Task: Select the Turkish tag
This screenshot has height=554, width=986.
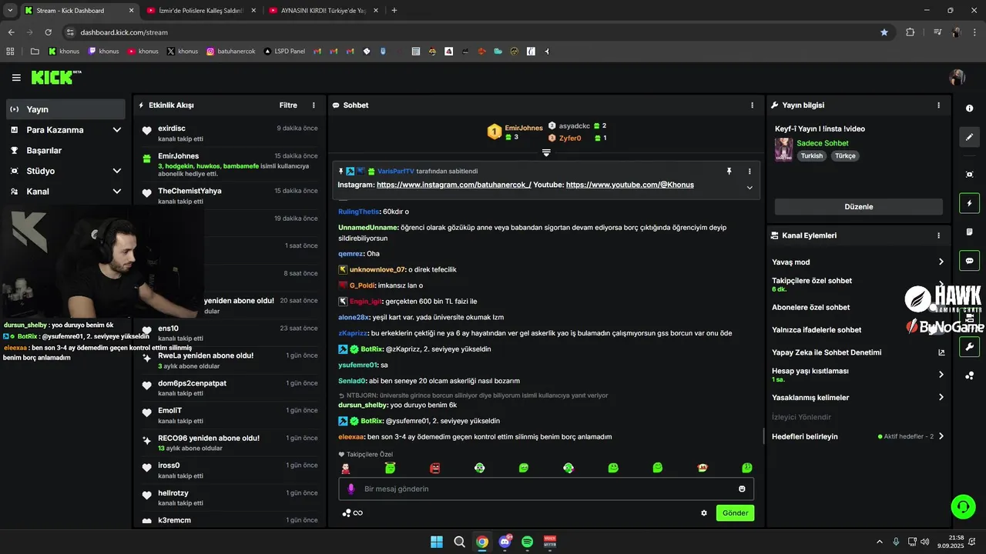Action: (x=812, y=156)
